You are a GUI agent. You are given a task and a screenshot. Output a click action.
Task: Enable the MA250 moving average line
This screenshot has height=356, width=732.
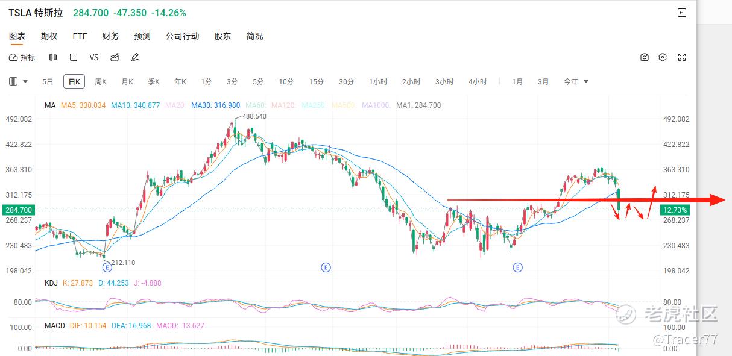click(x=314, y=105)
